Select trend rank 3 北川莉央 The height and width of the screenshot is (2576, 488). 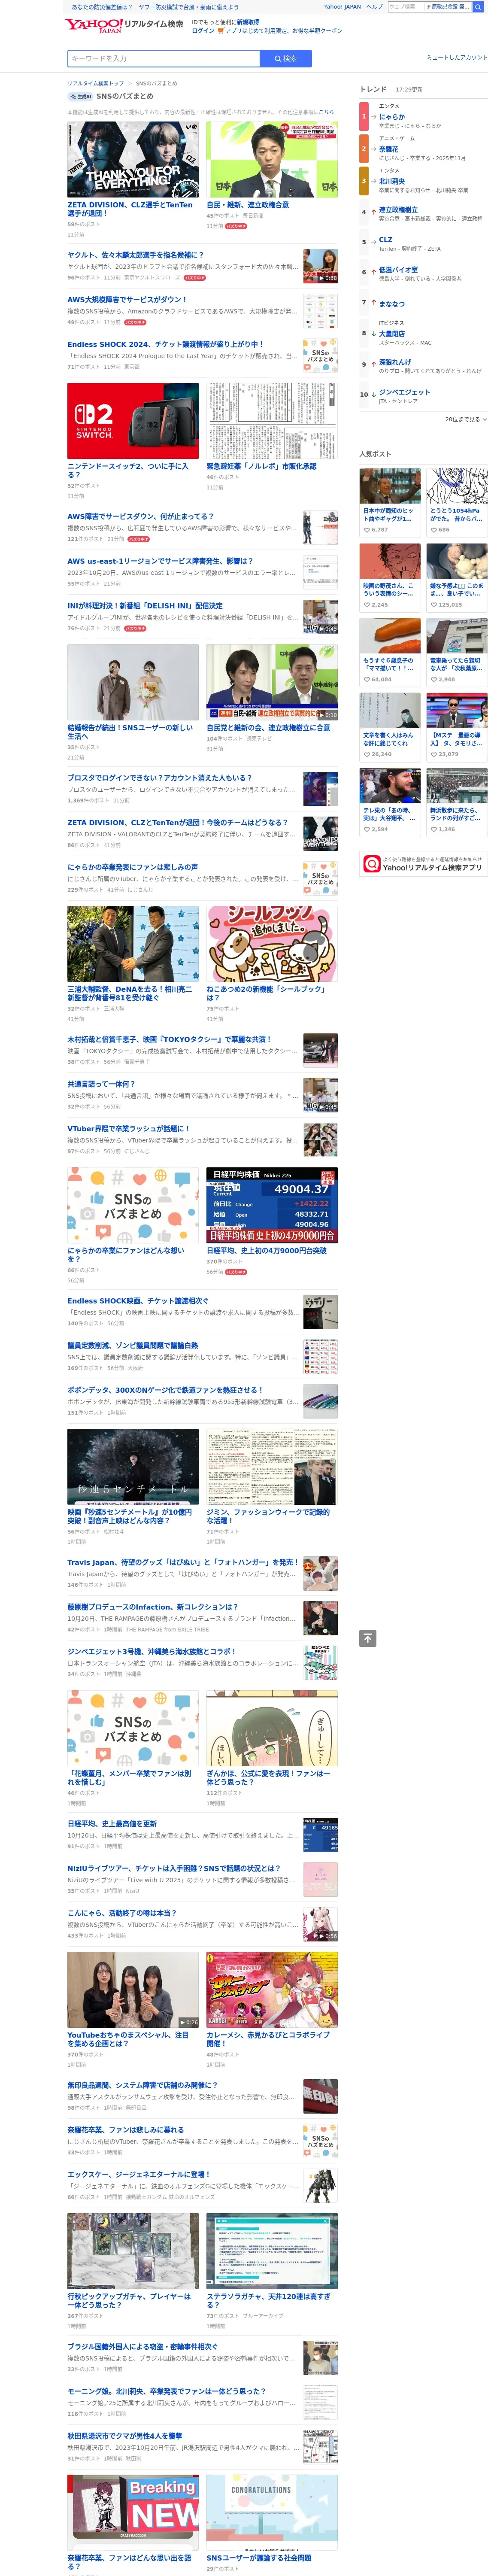click(391, 181)
